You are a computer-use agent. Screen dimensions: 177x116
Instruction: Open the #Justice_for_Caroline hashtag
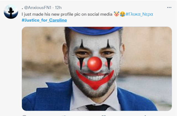click(44, 20)
